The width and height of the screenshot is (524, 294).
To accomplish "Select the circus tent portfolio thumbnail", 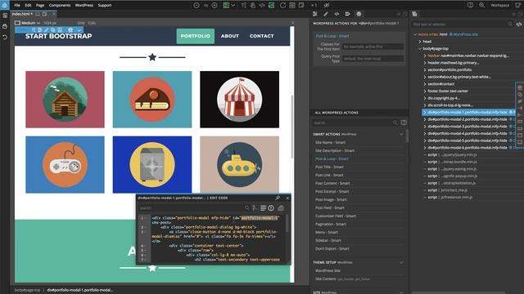I will (x=240, y=100).
